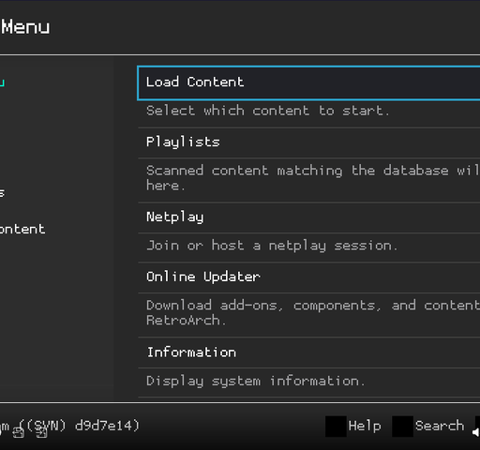This screenshot has height=450, width=480.
Task: Select the sidebar item ending in 'ontent'
Action: [22, 230]
